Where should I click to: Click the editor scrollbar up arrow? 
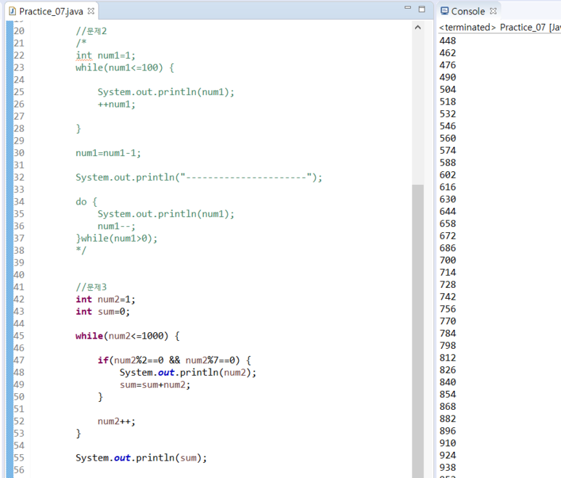pos(417,28)
